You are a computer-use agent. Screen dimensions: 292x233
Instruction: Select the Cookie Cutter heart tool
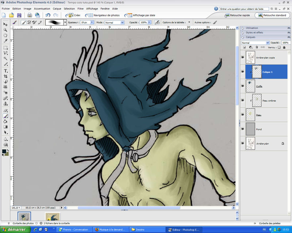pos(5,82)
